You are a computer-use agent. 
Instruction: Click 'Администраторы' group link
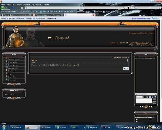(x=142, y=43)
